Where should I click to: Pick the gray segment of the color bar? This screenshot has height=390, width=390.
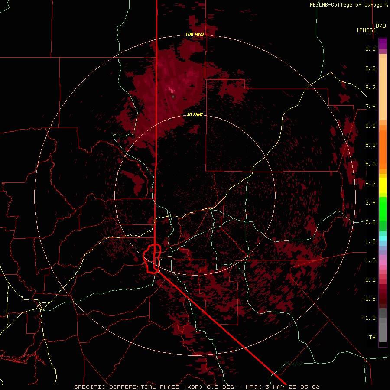pos(383,326)
